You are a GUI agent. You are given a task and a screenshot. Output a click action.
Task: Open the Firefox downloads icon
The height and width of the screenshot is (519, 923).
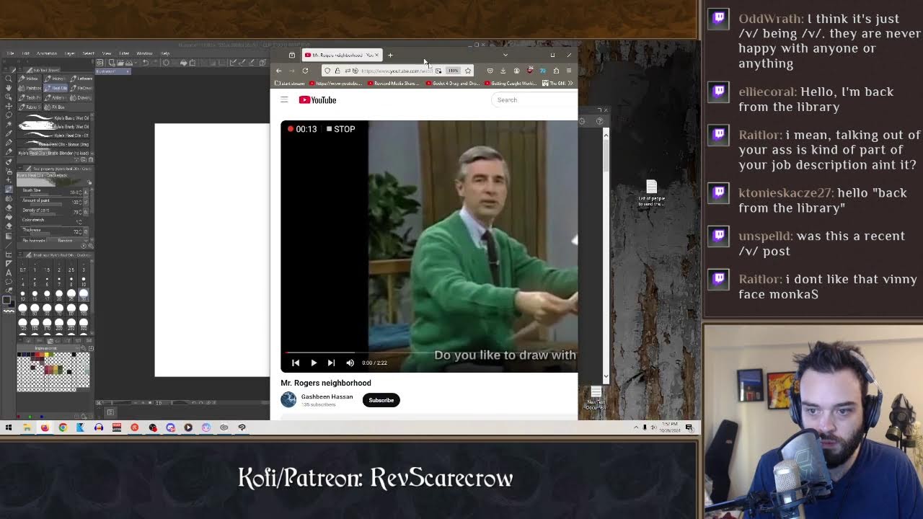(x=503, y=71)
